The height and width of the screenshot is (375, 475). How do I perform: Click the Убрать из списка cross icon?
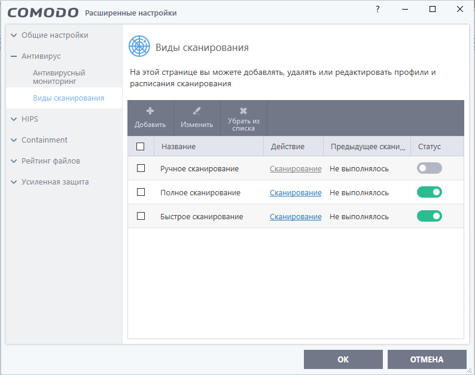point(243,111)
